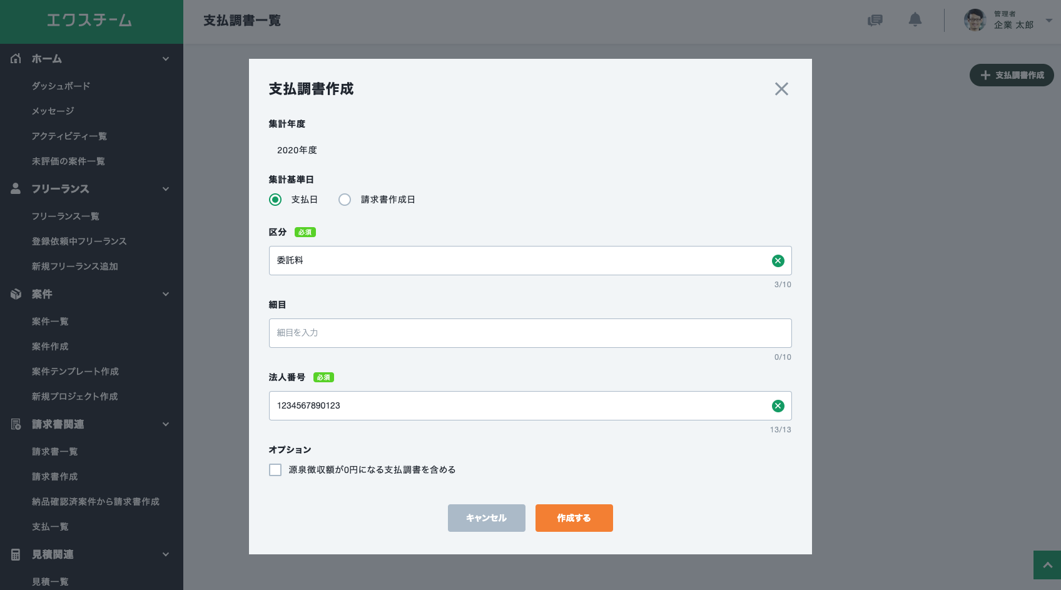Image resolution: width=1061 pixels, height=590 pixels.
Task: Click the notification bell icon
Action: (x=915, y=20)
